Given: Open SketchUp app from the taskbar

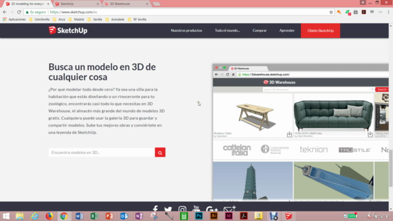Looking at the screenshot, I should click(x=289, y=216).
